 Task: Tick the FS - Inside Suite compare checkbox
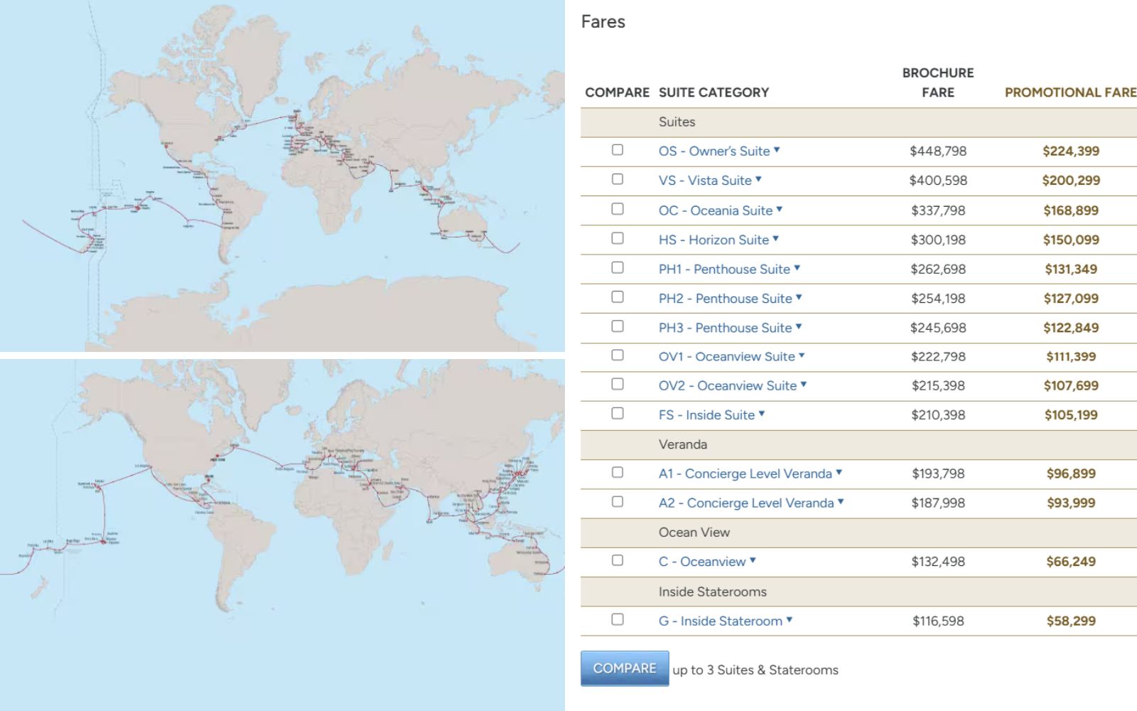coord(618,413)
